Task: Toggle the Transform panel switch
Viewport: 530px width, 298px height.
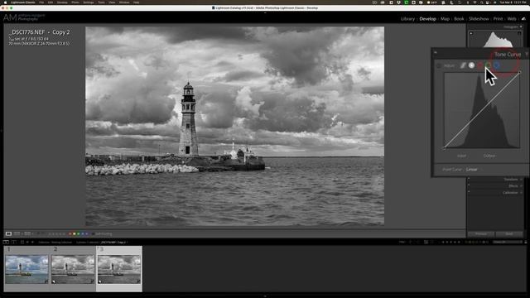Action: coord(469,180)
